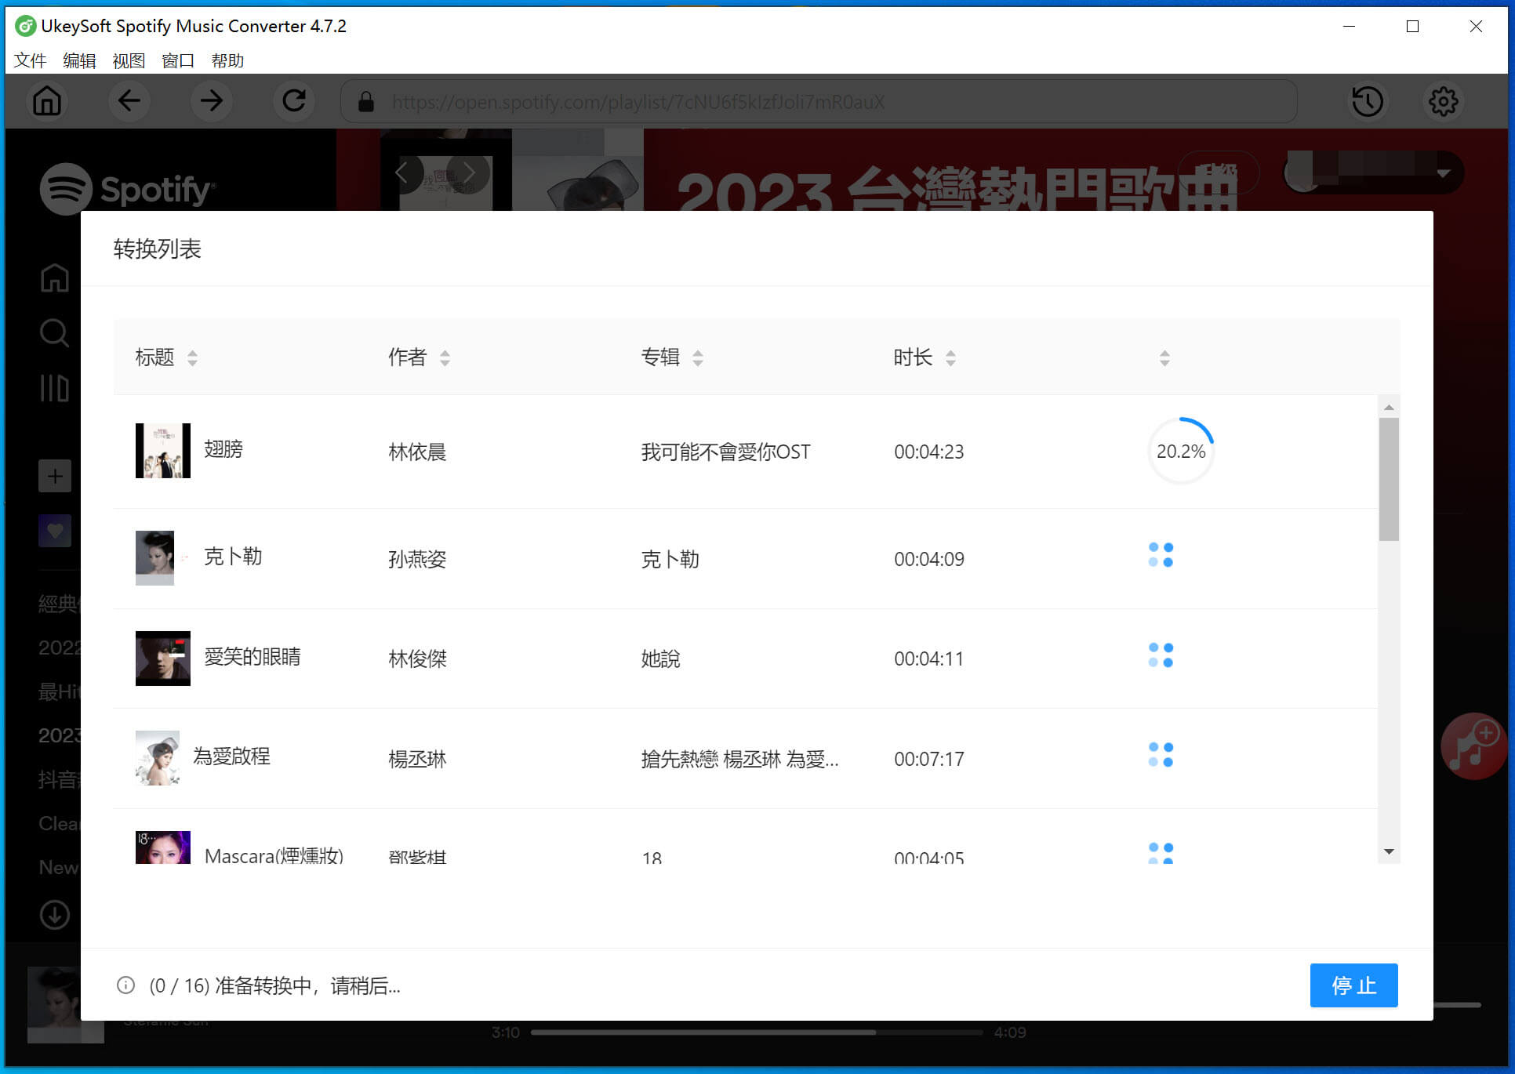Click the scrollbar up arrow in conversion list
This screenshot has width=1515, height=1074.
[x=1389, y=407]
